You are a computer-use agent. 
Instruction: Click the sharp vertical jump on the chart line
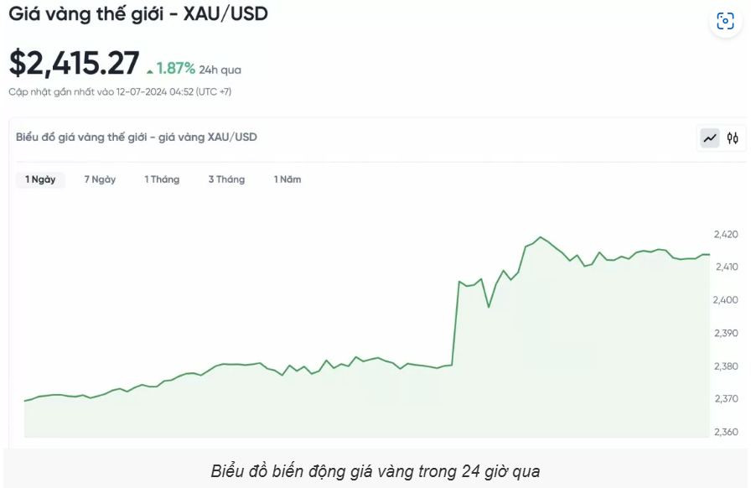(455, 324)
